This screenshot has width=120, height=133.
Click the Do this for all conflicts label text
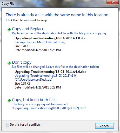(25, 125)
